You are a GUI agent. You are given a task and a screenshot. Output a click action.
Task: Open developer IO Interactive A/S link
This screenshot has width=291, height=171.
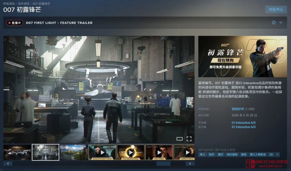coord(244,123)
